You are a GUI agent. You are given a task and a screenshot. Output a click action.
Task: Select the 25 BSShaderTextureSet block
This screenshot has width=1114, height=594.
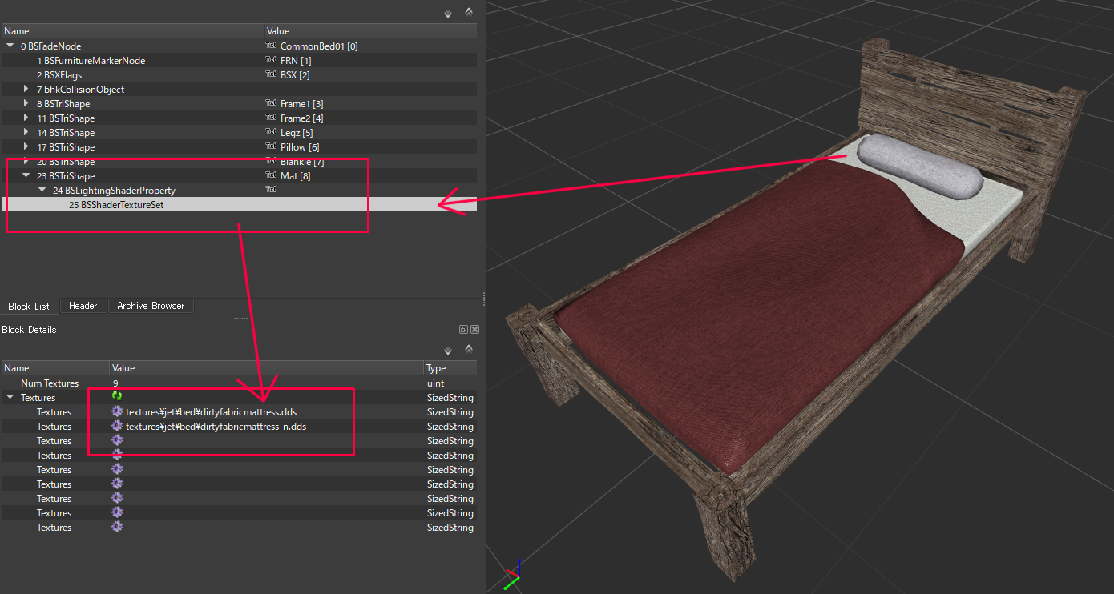[119, 205]
